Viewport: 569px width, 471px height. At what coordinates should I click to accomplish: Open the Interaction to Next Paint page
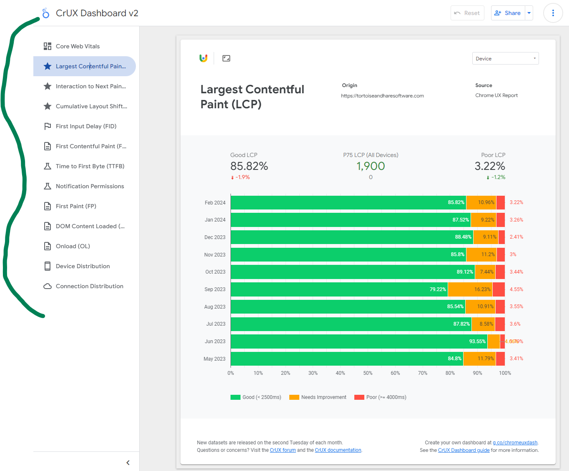click(x=90, y=86)
